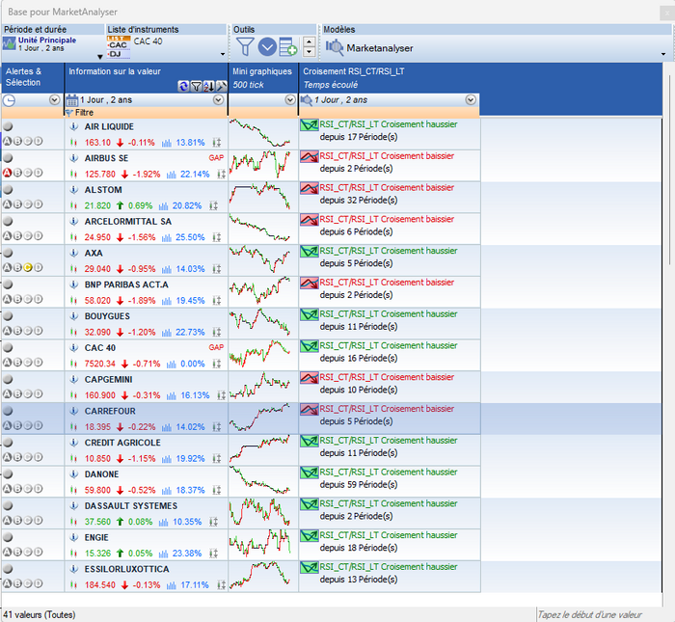Screen dimensions: 675x622
Task: Click the candlestick icon in the AXA row
Action: [x=73, y=269]
